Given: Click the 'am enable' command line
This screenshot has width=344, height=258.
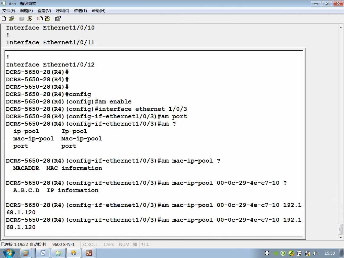Looking at the screenshot, I should point(69,101).
